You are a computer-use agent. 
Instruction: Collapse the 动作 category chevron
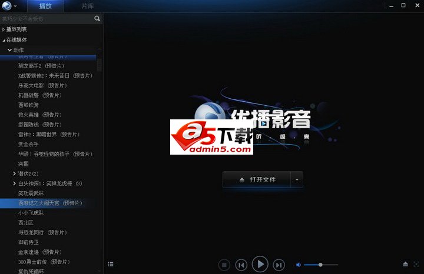tap(10, 50)
